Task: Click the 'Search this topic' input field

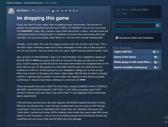Action: [135, 26]
